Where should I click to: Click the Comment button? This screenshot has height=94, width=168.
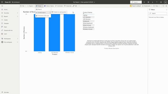tap(59, 6)
